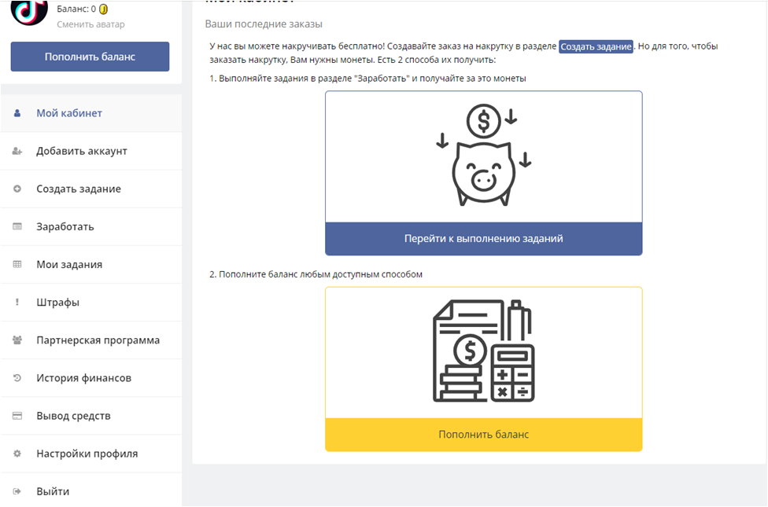The image size is (768, 507).
Task: Click the logout icon beside Выйти
Action: (17, 491)
